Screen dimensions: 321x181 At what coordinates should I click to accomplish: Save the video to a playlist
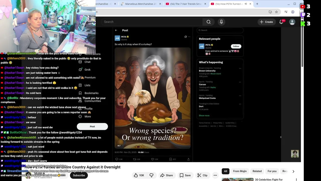point(185,175)
